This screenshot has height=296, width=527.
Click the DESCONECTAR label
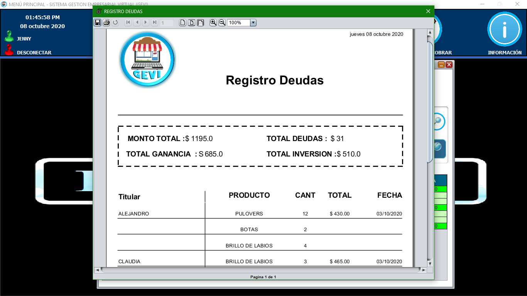(x=34, y=53)
